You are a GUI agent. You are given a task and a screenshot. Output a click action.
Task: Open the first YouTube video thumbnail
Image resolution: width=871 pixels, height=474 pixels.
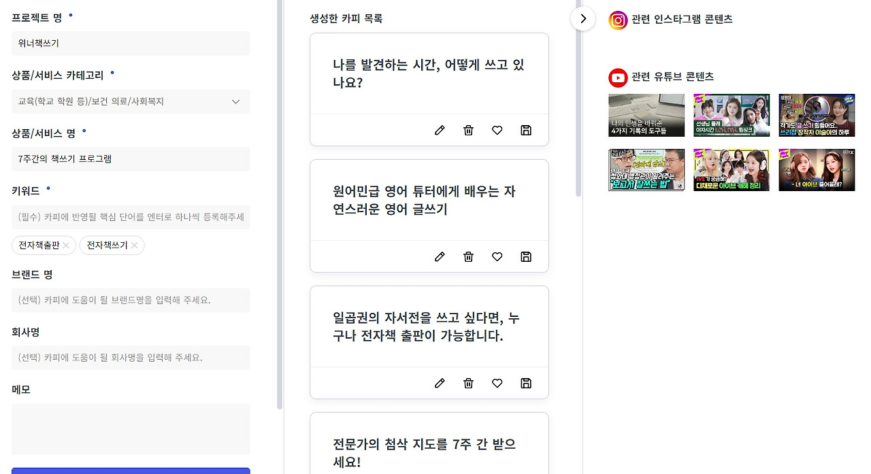646,115
